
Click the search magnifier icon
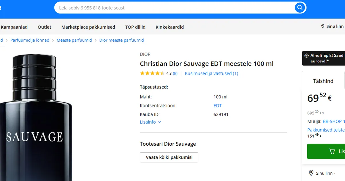point(300,8)
